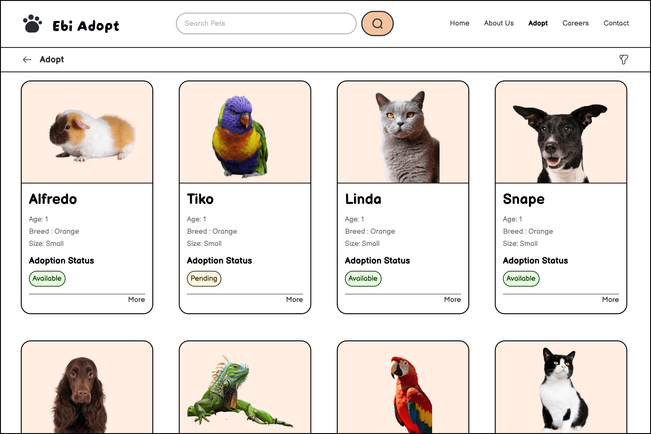The width and height of the screenshot is (651, 434).
Task: Click "Size: Small" on Linda's card
Action: coord(362,244)
